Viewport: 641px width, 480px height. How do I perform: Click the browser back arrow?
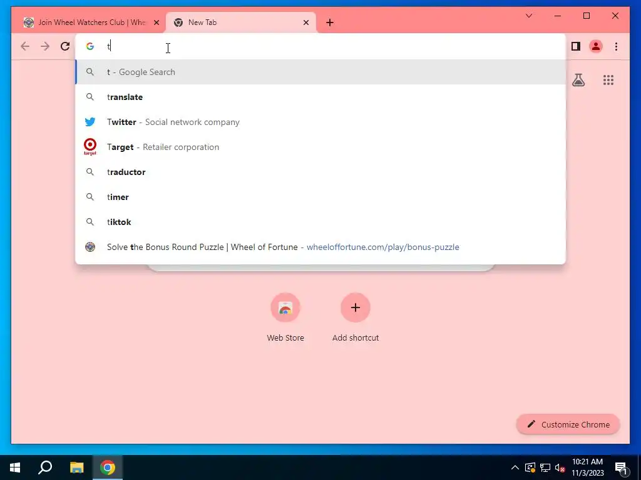pos(25,46)
